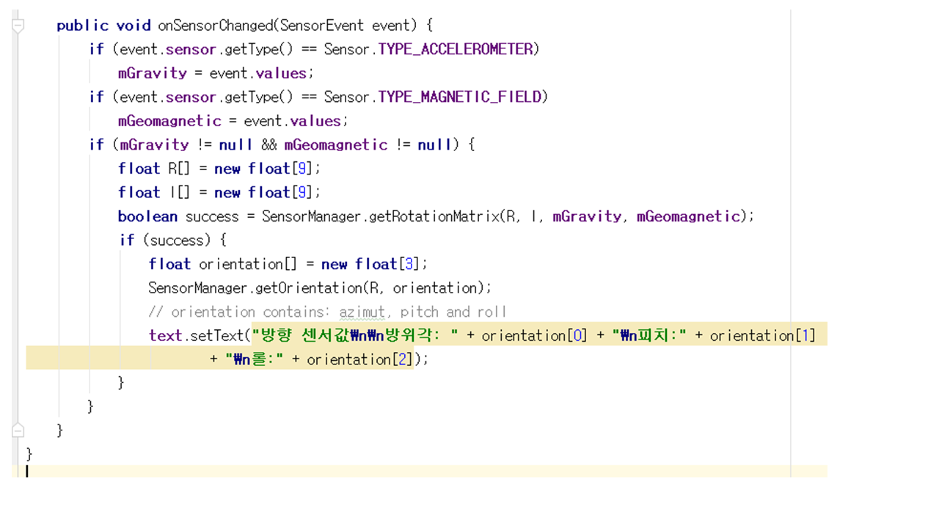The image size is (939, 528).
Task: Place cursor on mGeomagnetic assignment line
Action: (233, 121)
